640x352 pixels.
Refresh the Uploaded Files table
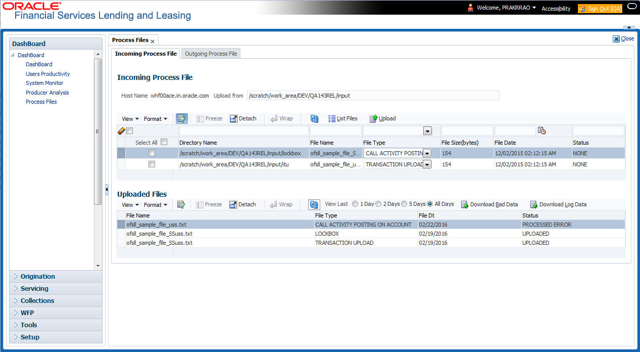click(x=314, y=204)
